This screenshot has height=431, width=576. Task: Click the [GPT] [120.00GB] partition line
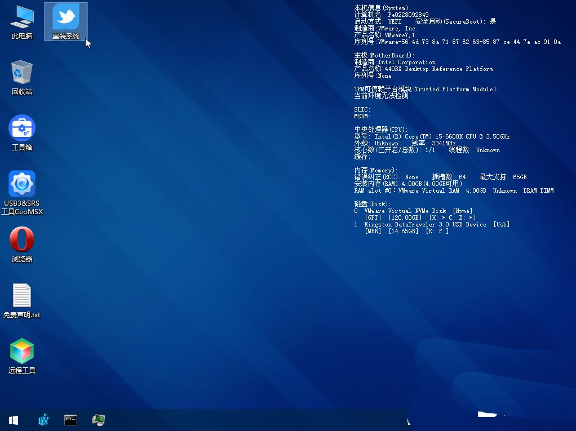pyautogui.click(x=420, y=217)
